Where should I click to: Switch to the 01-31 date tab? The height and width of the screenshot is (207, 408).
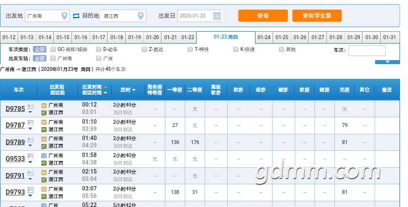tap(389, 37)
